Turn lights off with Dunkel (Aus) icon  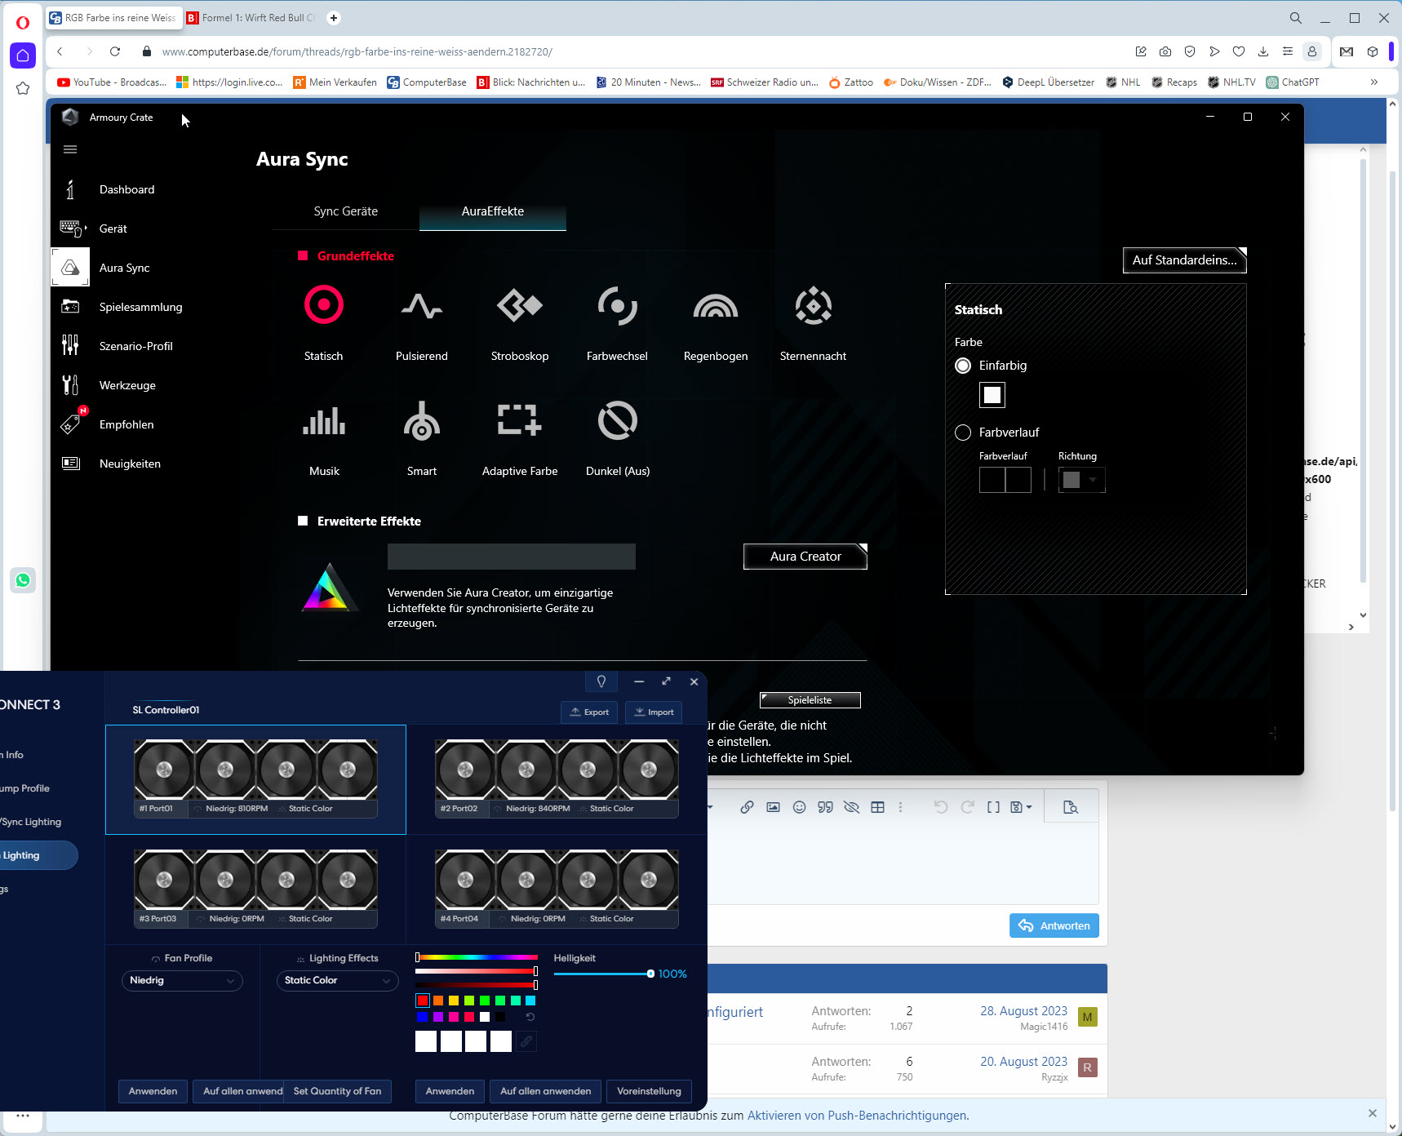pyautogui.click(x=618, y=421)
